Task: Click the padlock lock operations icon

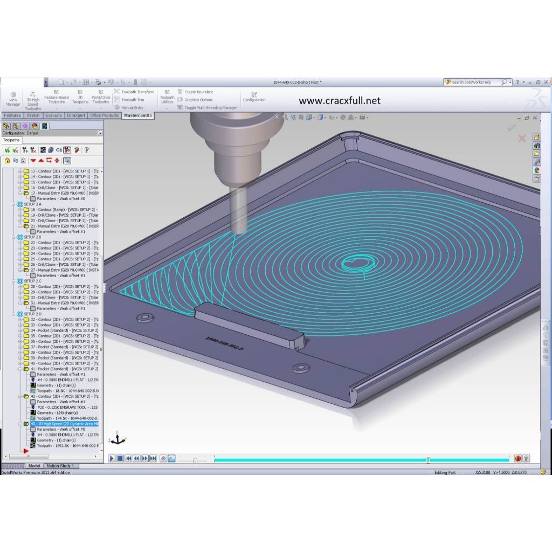Action: coord(8,161)
